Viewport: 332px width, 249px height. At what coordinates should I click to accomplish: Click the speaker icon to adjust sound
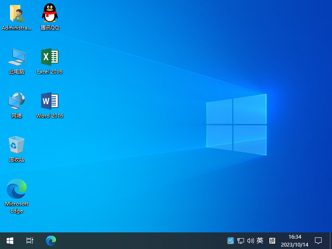coord(251,240)
